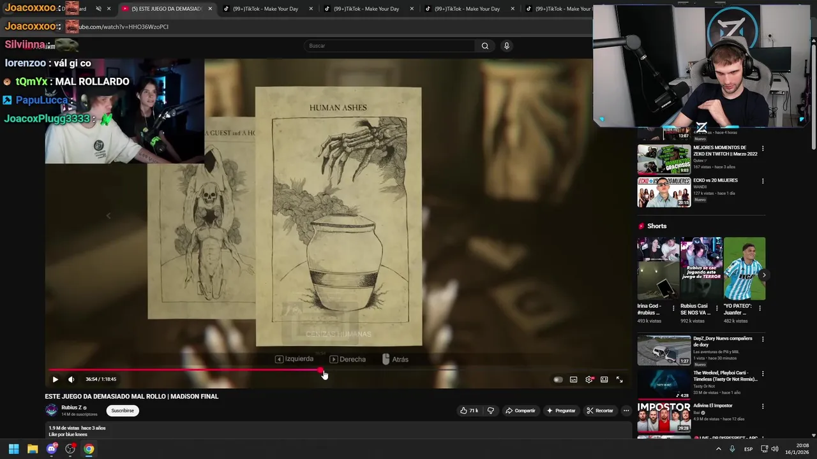817x459 pixels.
Task: Switch to the ESTE JUEGO DA DEMASIADO tab
Action: [x=166, y=9]
